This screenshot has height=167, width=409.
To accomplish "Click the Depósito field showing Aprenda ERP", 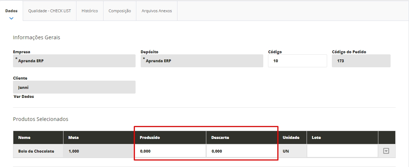I will [x=202, y=61].
